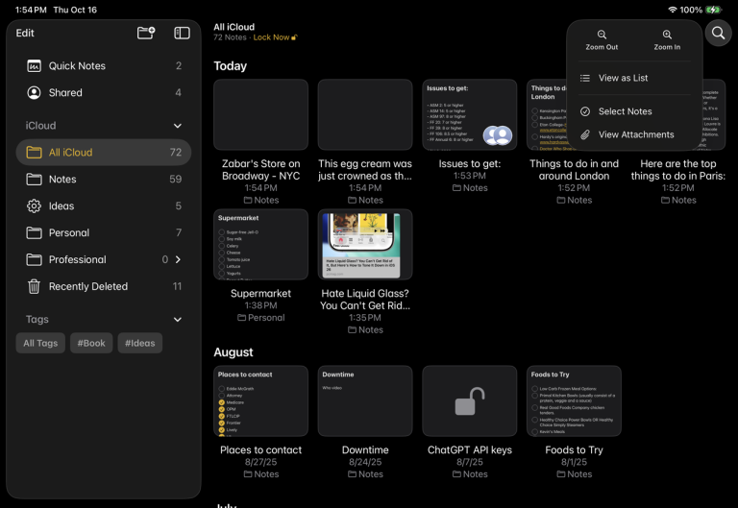Tap the new folder icon
The width and height of the screenshot is (738, 508).
146,33
